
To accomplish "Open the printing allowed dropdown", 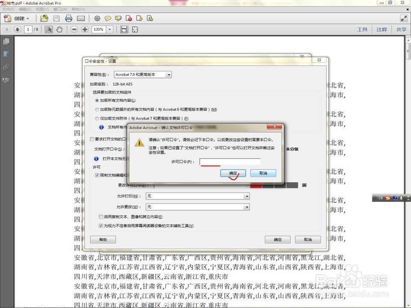I will [198, 196].
